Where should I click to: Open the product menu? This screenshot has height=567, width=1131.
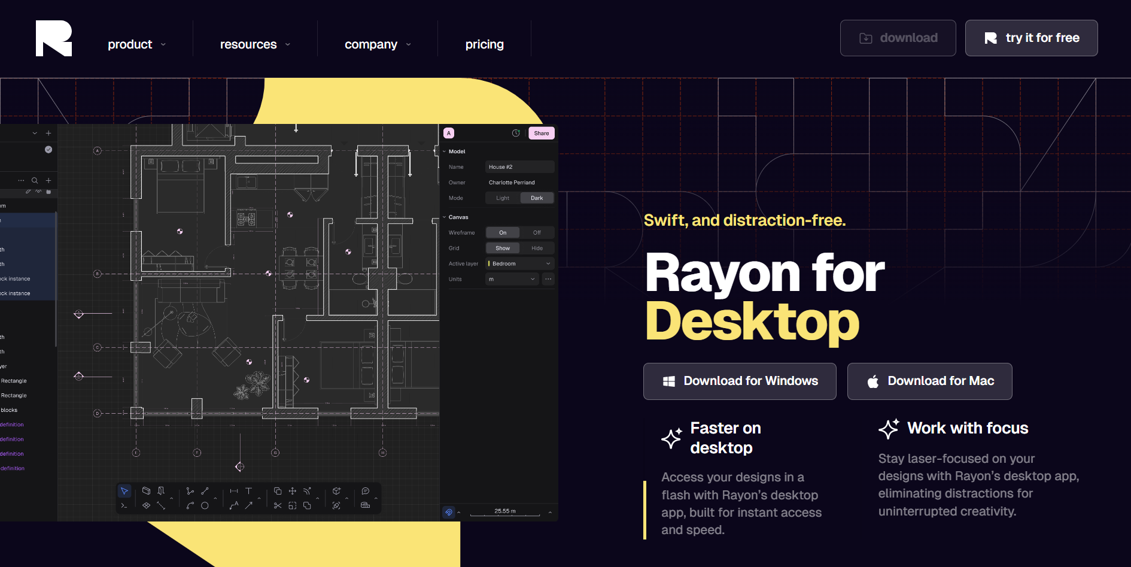pyautogui.click(x=136, y=44)
